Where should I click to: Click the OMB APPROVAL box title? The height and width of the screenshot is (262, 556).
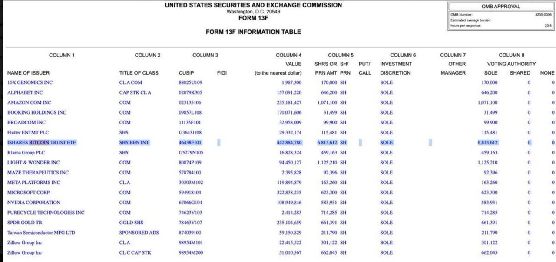[x=500, y=7]
